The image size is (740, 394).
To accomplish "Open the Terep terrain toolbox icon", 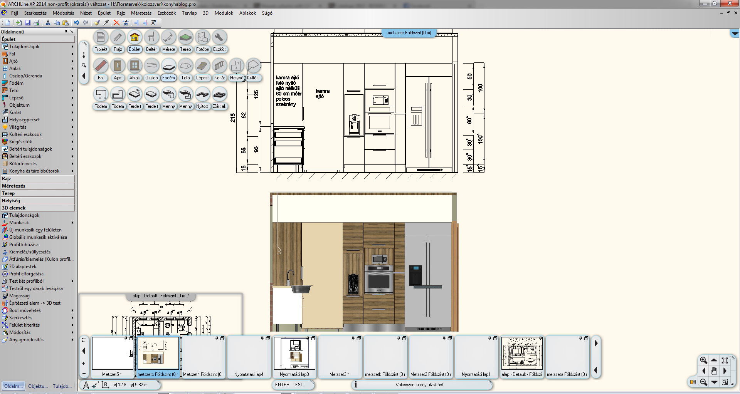I will click(x=185, y=37).
